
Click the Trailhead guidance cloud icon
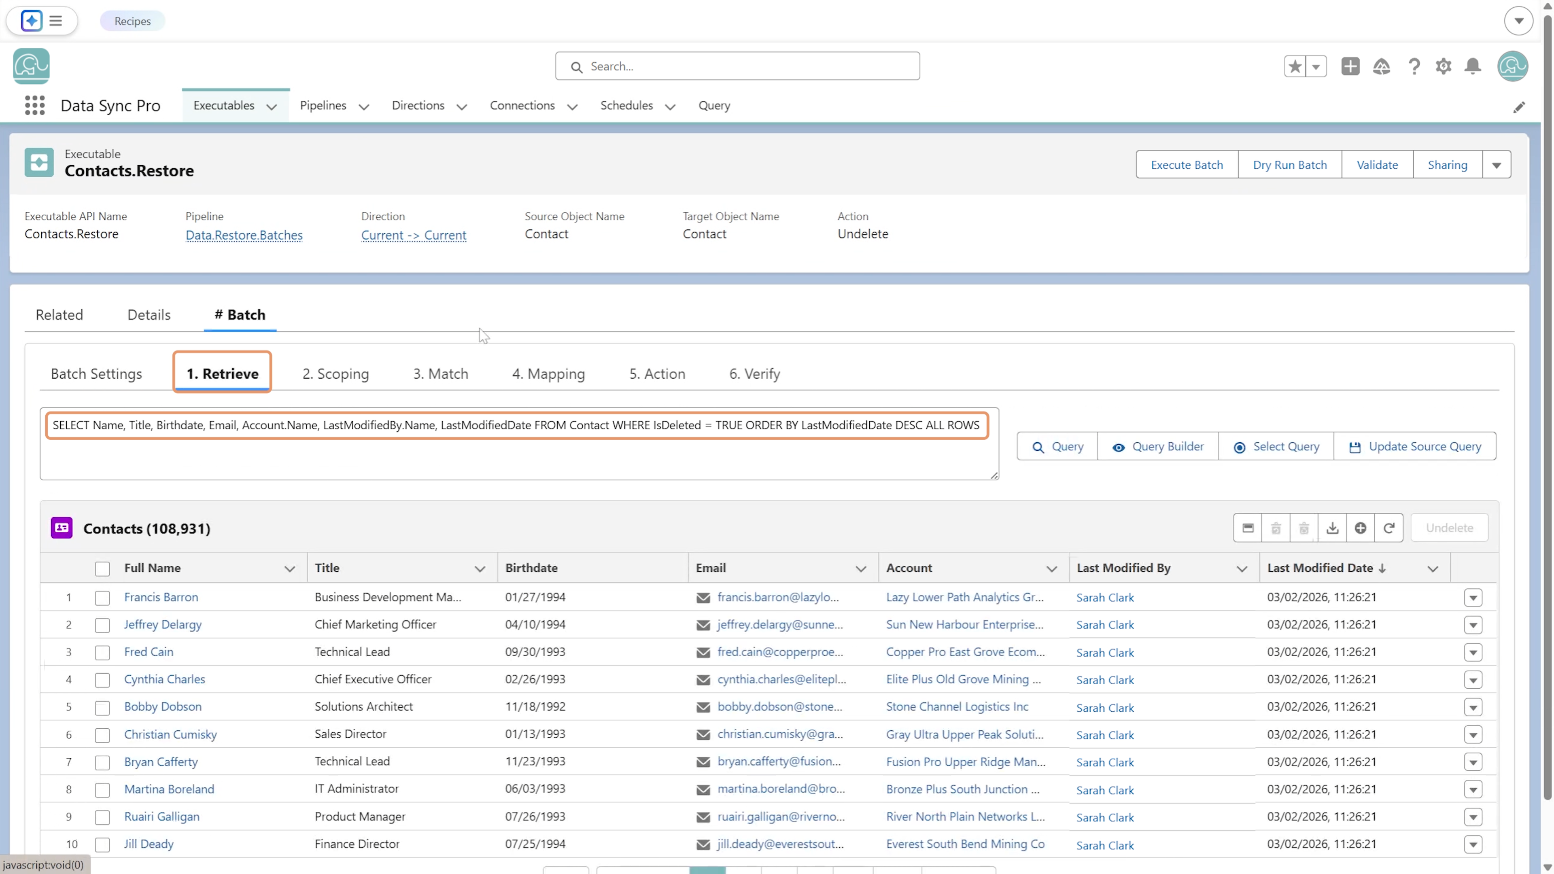1382,66
